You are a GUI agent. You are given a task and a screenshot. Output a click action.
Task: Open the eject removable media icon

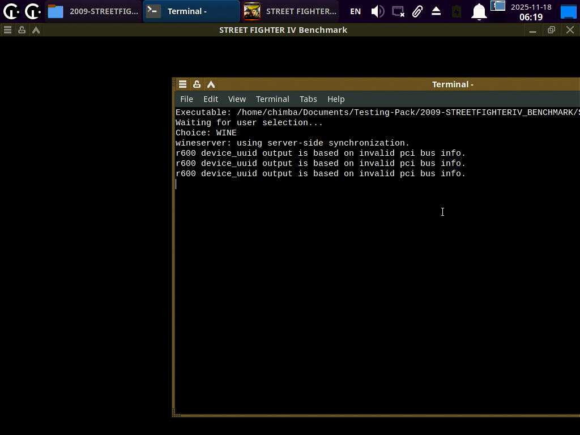pos(436,11)
